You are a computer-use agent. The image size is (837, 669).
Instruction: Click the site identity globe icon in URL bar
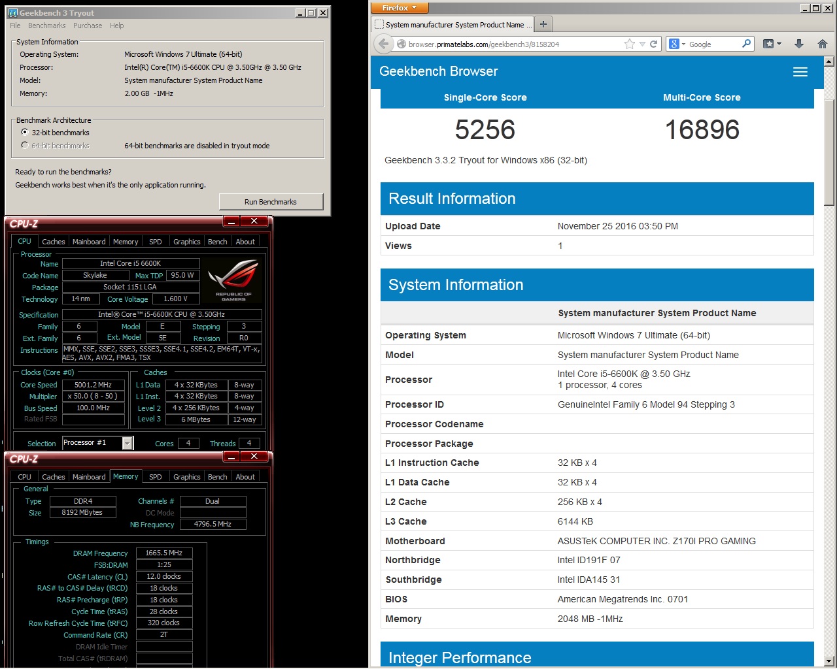(x=401, y=44)
